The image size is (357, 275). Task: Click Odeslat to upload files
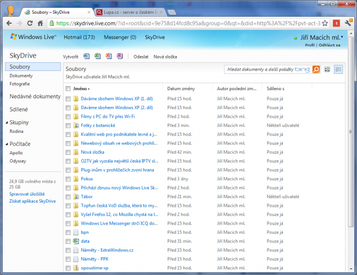[x=141, y=57]
